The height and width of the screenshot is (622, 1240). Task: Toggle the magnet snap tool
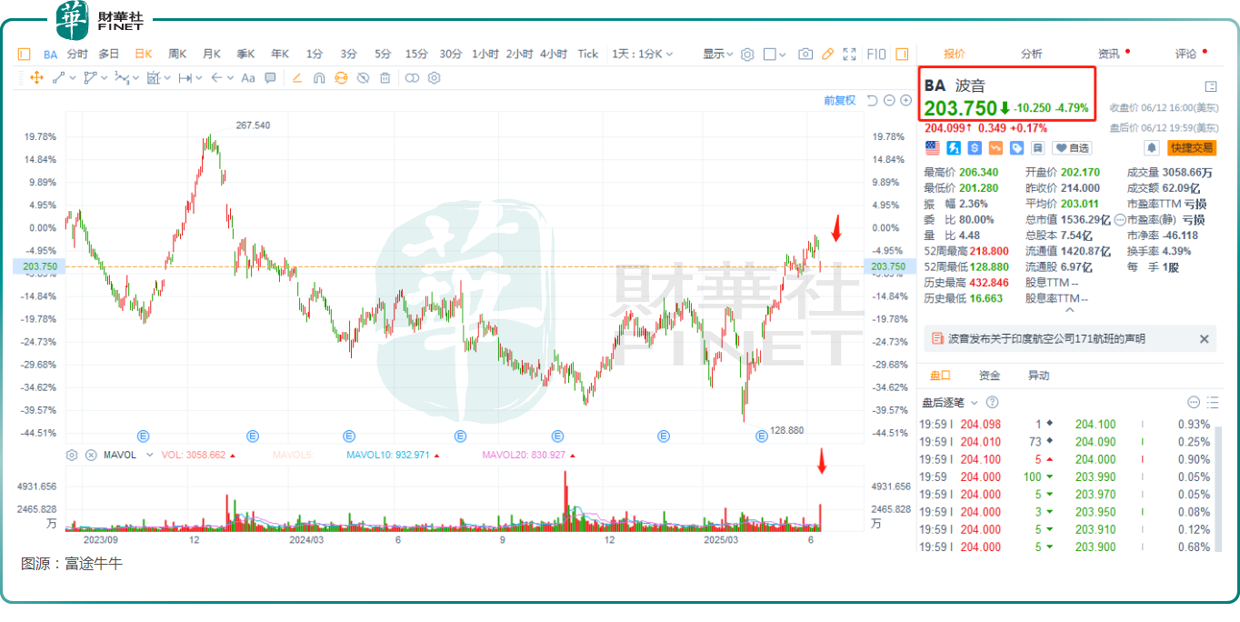tap(319, 78)
